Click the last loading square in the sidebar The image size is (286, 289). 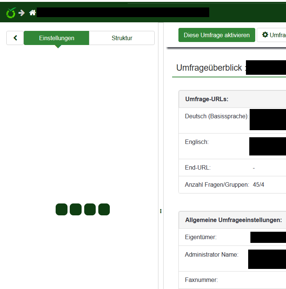(x=104, y=209)
